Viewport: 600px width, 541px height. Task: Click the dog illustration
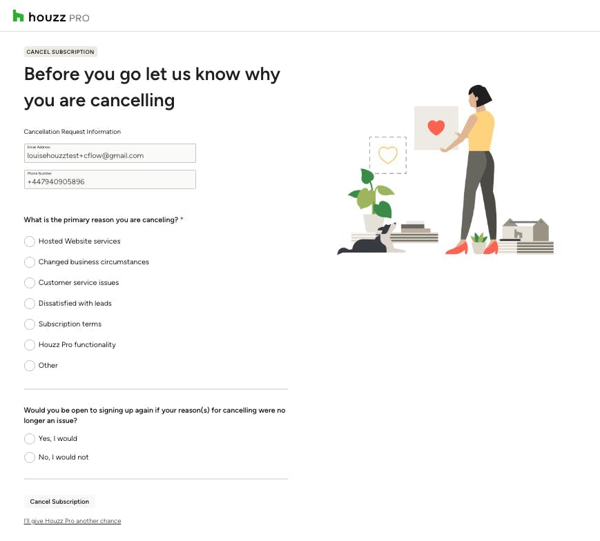[369, 239]
